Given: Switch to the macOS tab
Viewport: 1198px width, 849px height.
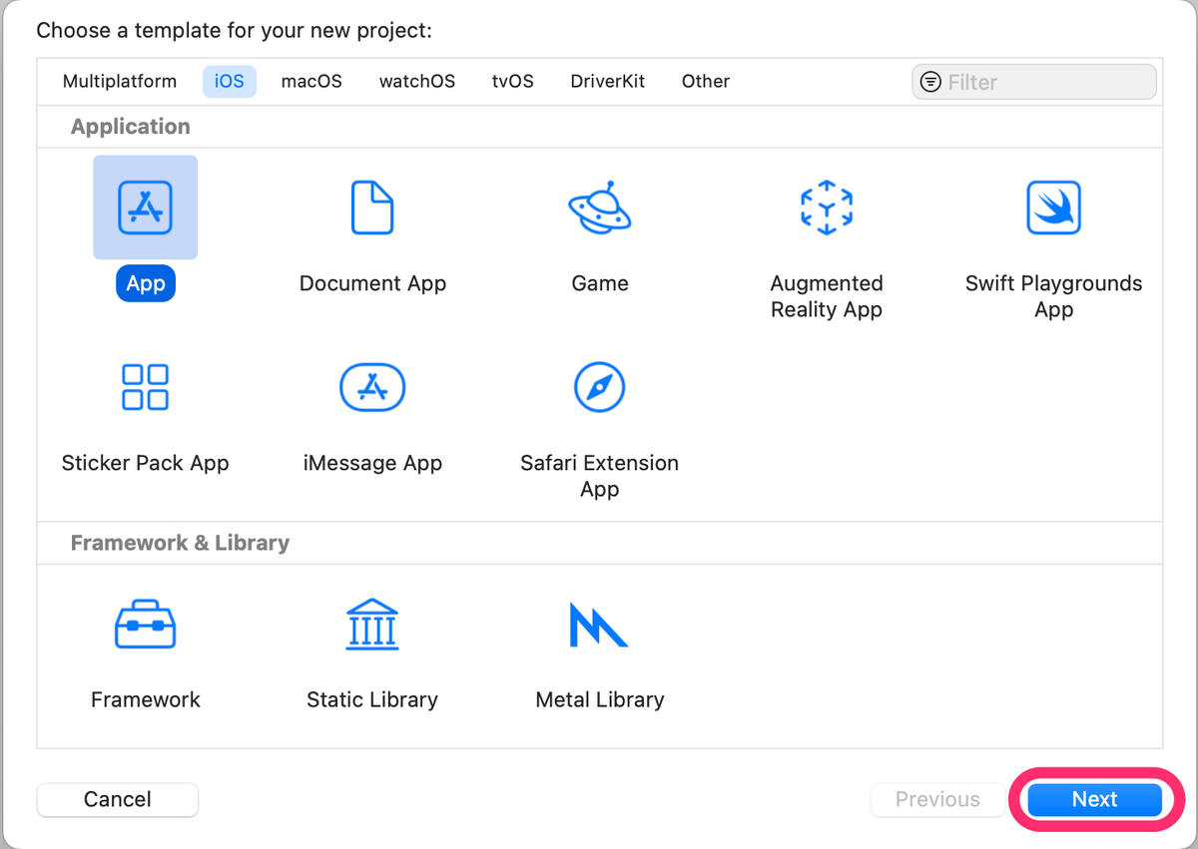Looking at the screenshot, I should click(x=311, y=82).
